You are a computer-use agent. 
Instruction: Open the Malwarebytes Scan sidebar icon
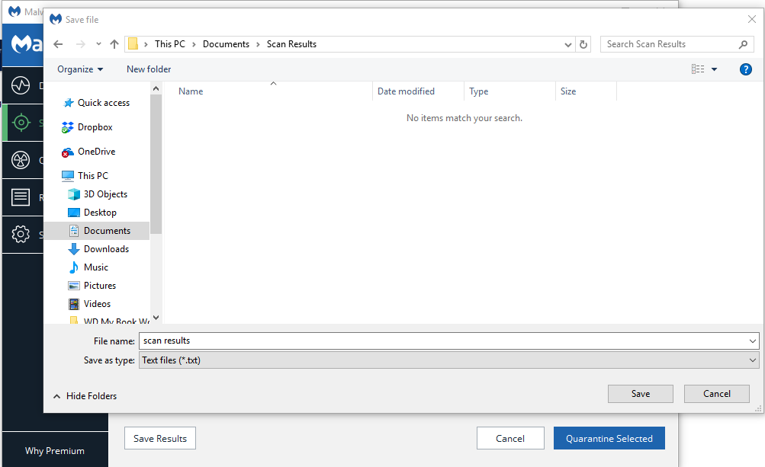[21, 123]
